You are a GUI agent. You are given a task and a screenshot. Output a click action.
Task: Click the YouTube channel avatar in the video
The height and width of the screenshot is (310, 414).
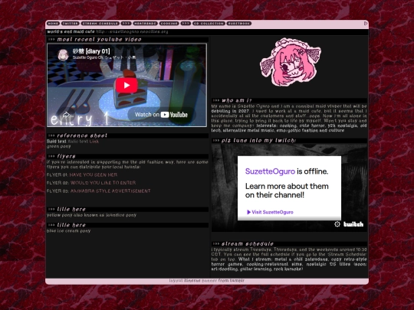(63, 54)
